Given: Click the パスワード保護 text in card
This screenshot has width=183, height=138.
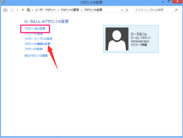Looking at the screenshot, I should pos(139,45).
